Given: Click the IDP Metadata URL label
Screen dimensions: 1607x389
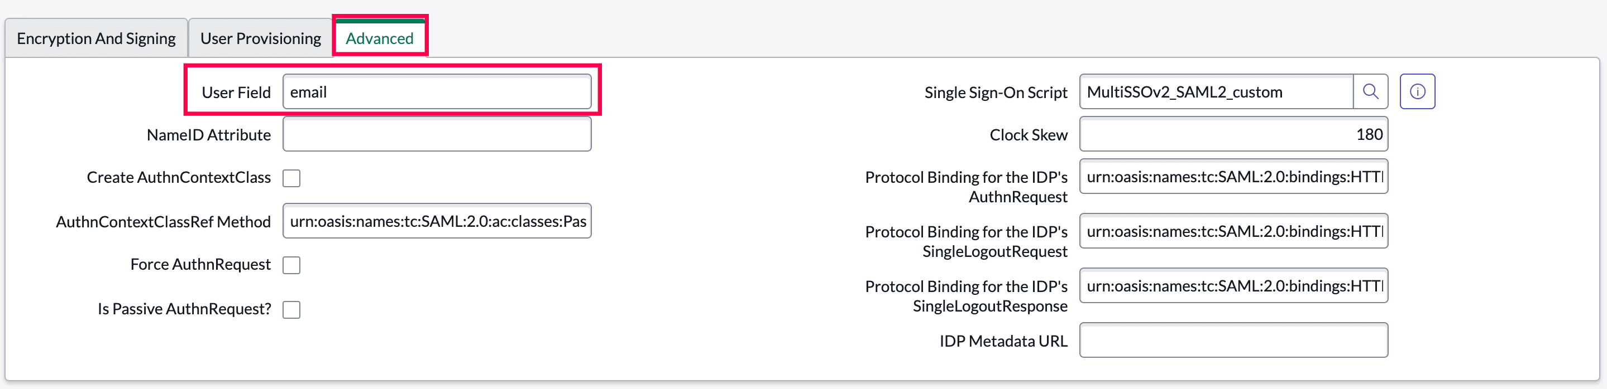Looking at the screenshot, I should (1003, 341).
